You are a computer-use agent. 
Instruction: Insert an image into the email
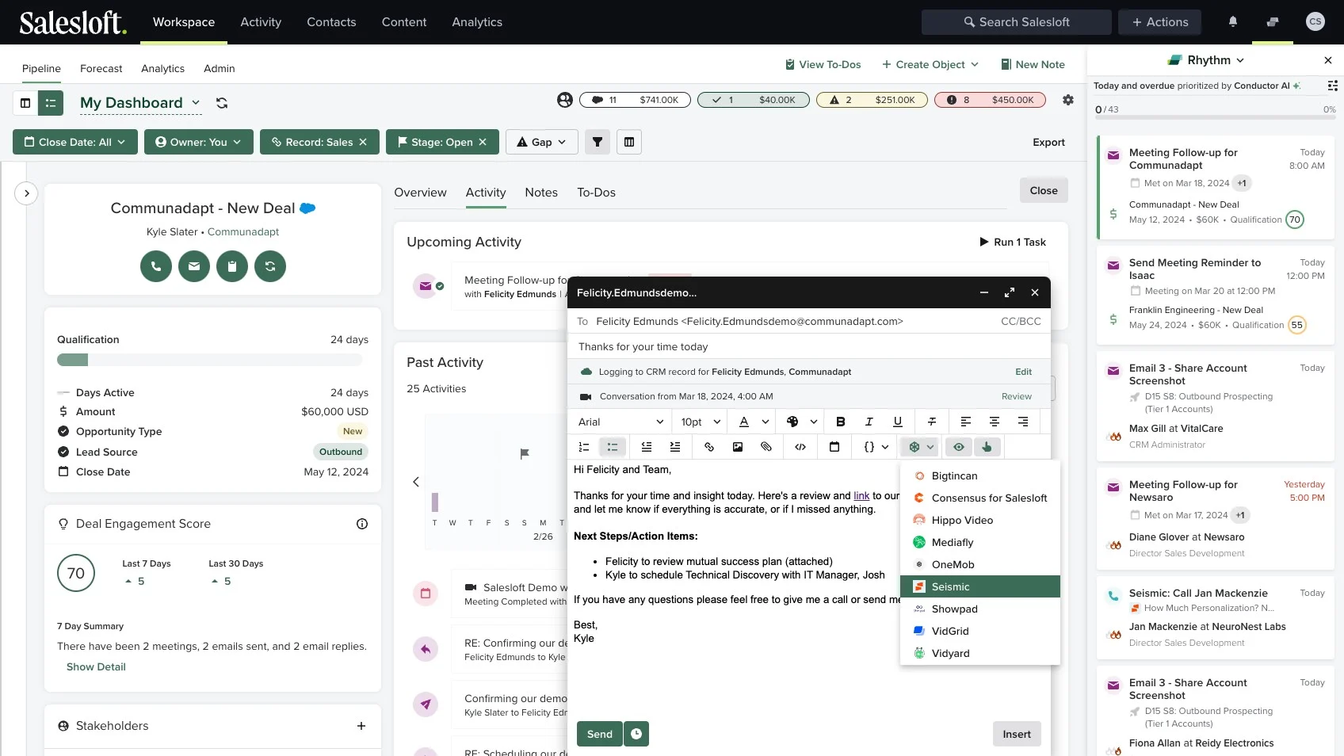point(738,447)
